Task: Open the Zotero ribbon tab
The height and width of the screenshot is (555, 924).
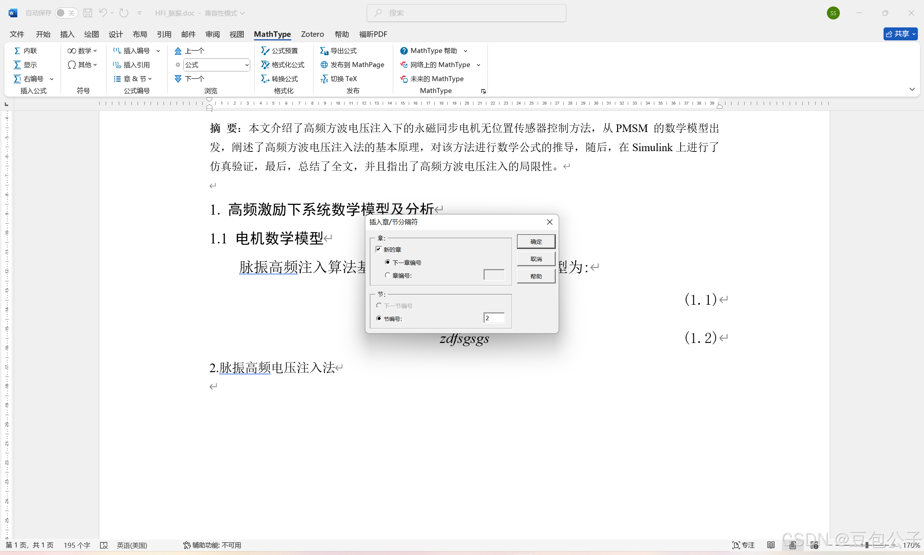Action: click(x=312, y=34)
